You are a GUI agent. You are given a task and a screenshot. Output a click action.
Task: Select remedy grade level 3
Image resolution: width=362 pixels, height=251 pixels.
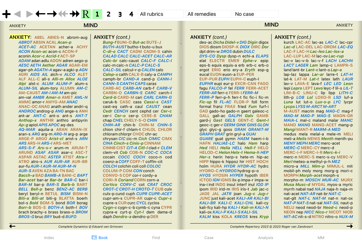click(x=120, y=14)
